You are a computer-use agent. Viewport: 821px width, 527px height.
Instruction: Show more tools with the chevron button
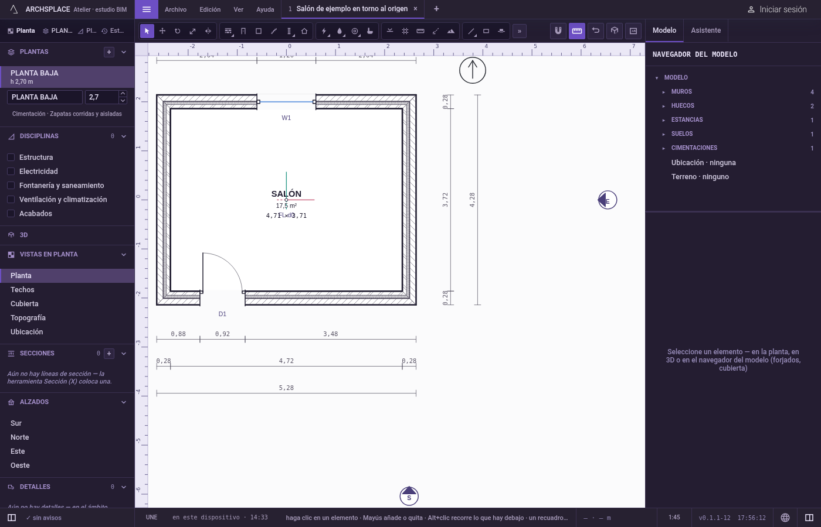tap(520, 31)
